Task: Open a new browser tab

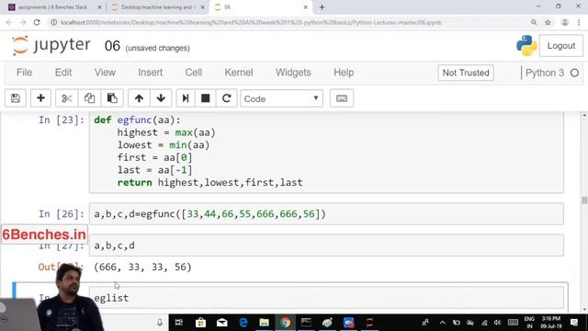Action: (x=322, y=7)
